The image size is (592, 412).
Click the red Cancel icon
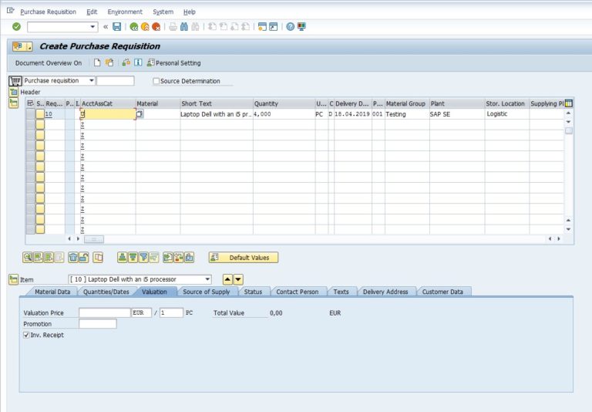(156, 26)
